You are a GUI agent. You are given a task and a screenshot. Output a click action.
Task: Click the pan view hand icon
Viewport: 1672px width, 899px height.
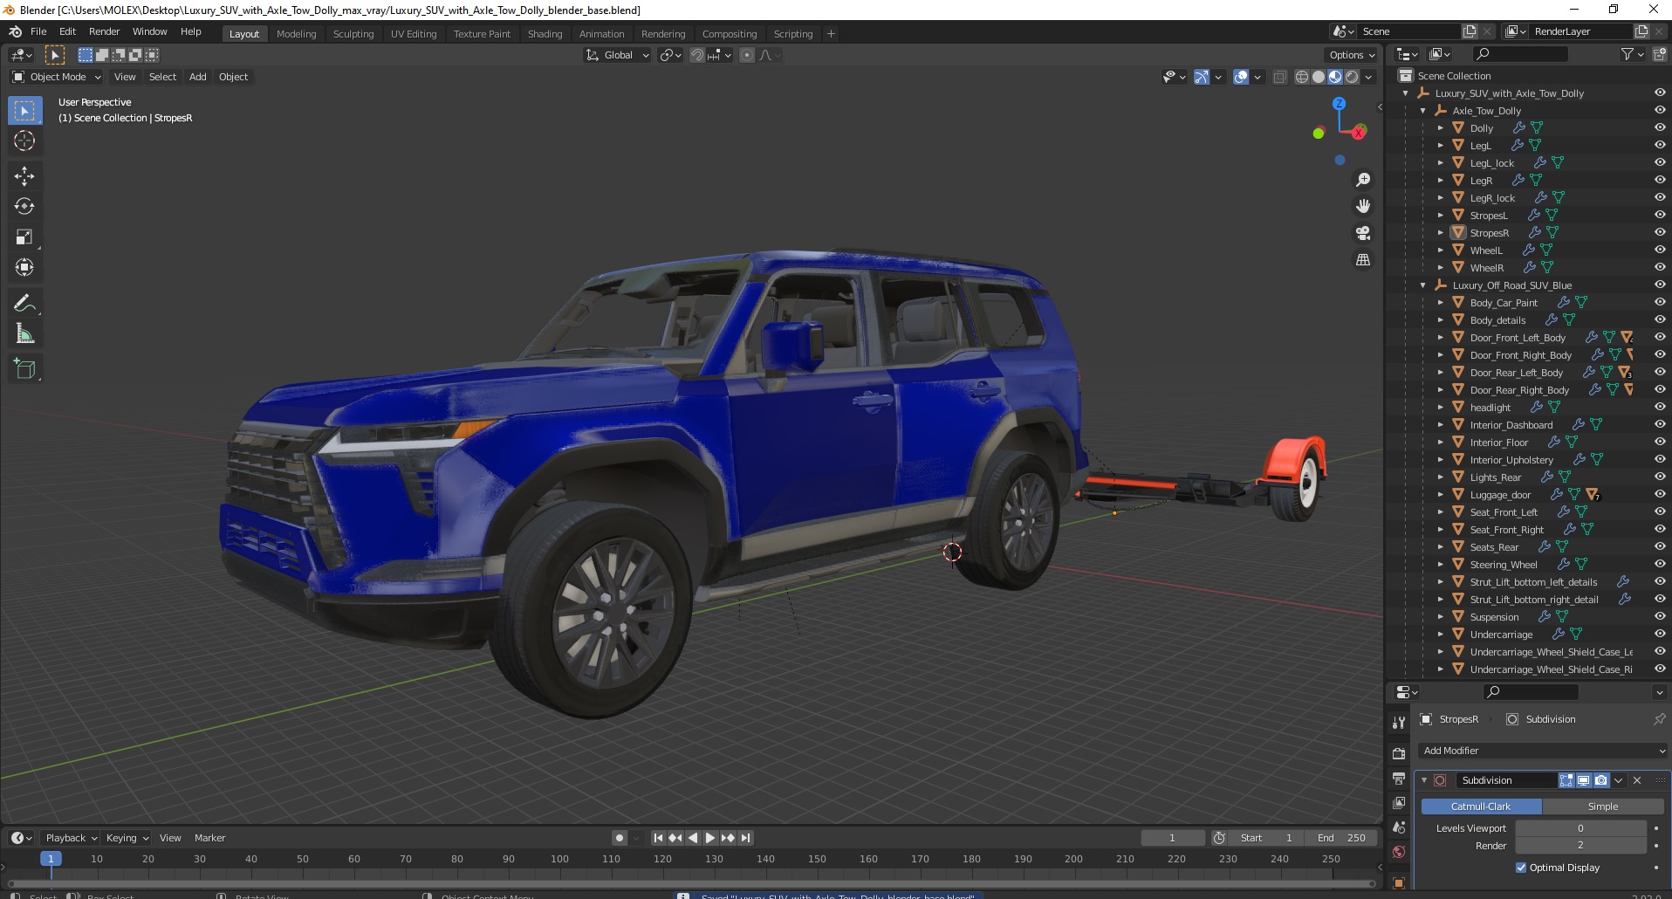1363,206
